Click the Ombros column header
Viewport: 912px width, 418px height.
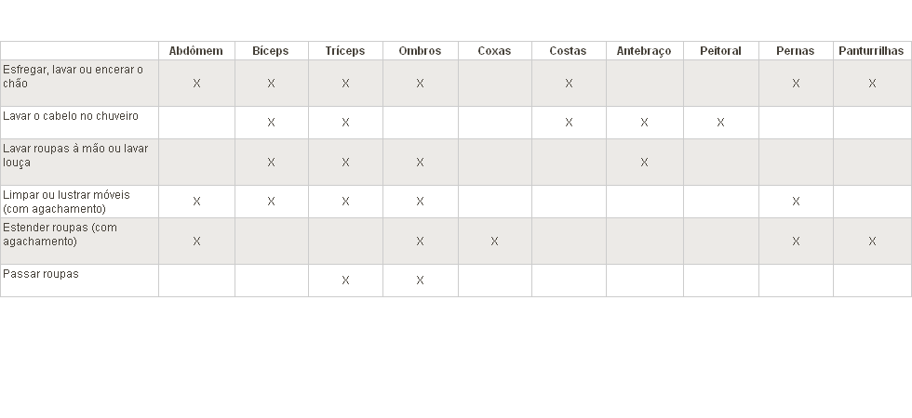click(420, 51)
